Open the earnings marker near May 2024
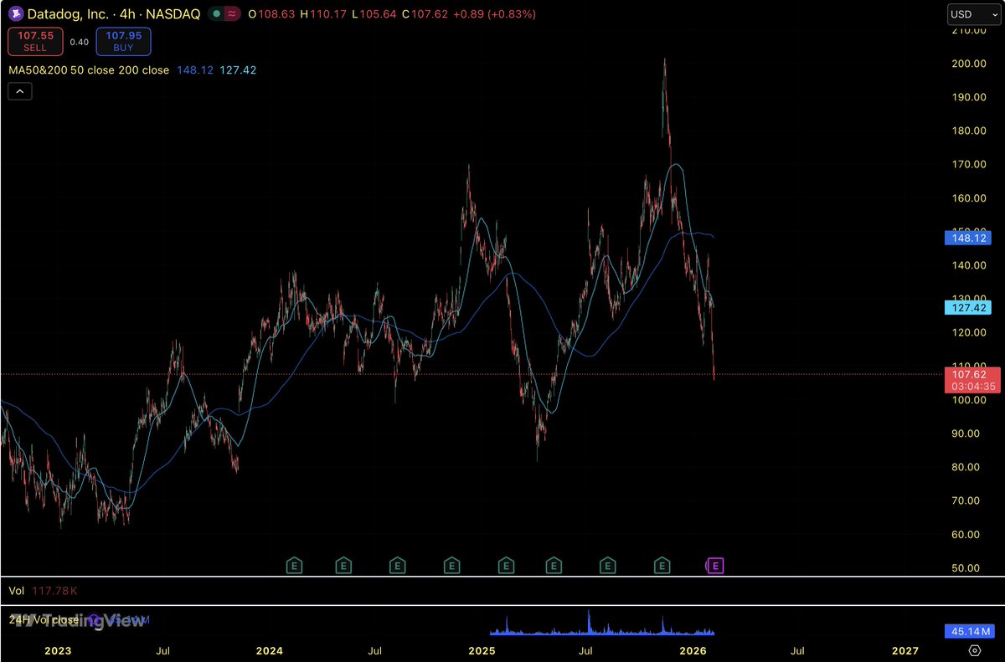 point(343,567)
